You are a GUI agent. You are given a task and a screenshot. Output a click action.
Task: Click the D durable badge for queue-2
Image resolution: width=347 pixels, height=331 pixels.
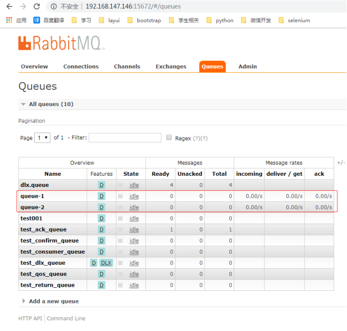coord(102,207)
